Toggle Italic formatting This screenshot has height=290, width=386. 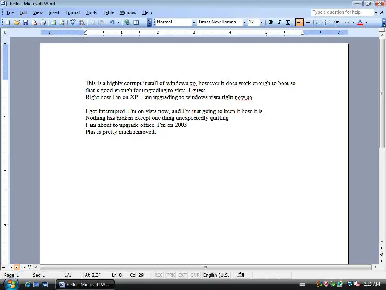279,22
